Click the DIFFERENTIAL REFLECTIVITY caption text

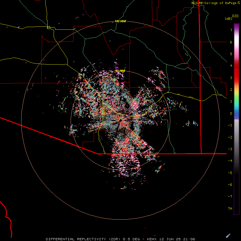click(x=76, y=239)
